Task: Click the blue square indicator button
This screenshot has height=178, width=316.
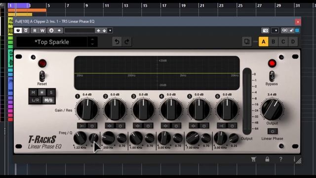Action: click(x=297, y=30)
